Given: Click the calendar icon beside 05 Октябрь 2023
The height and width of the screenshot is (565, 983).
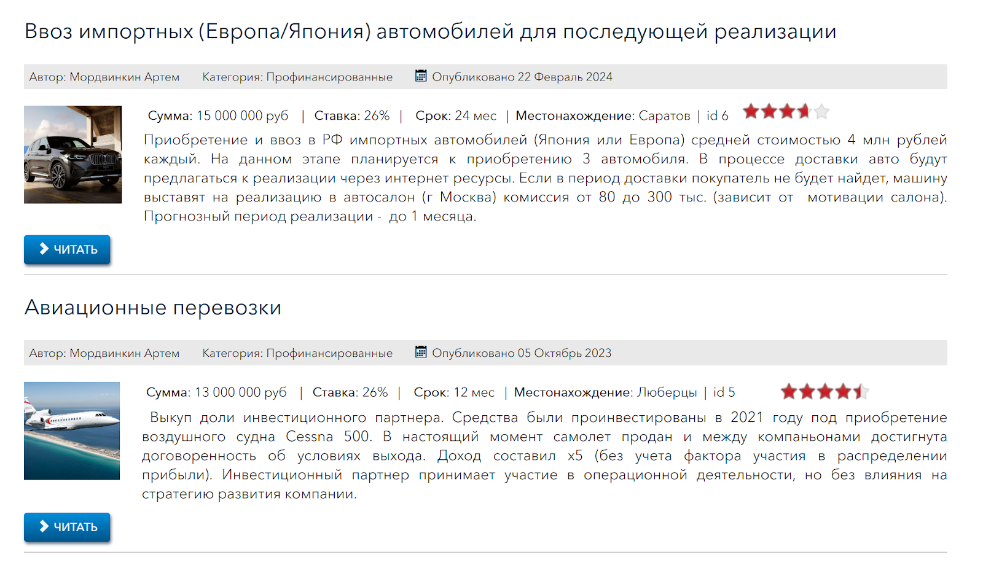Looking at the screenshot, I should pos(421,352).
